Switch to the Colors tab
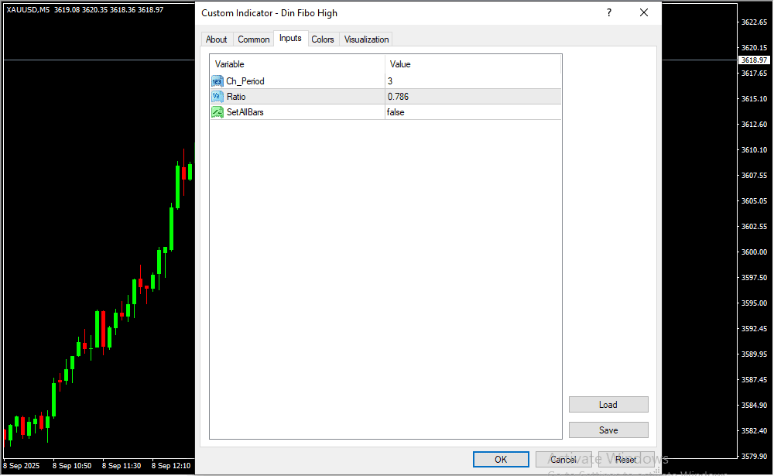 coord(323,39)
